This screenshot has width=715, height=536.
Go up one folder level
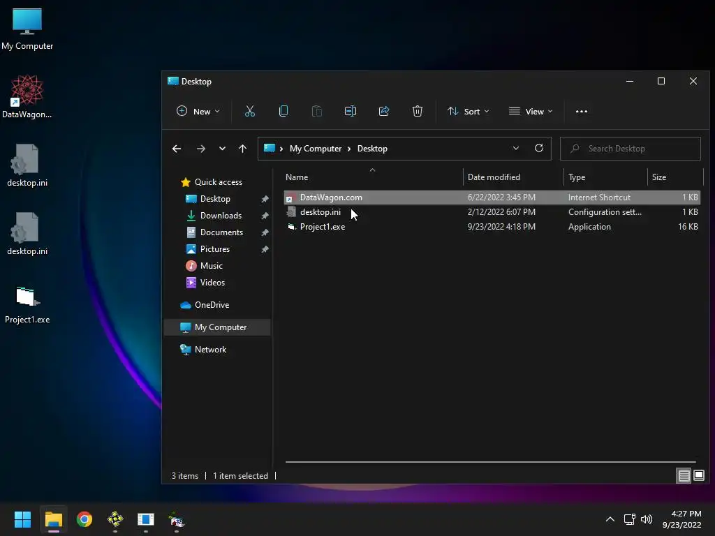coord(242,149)
